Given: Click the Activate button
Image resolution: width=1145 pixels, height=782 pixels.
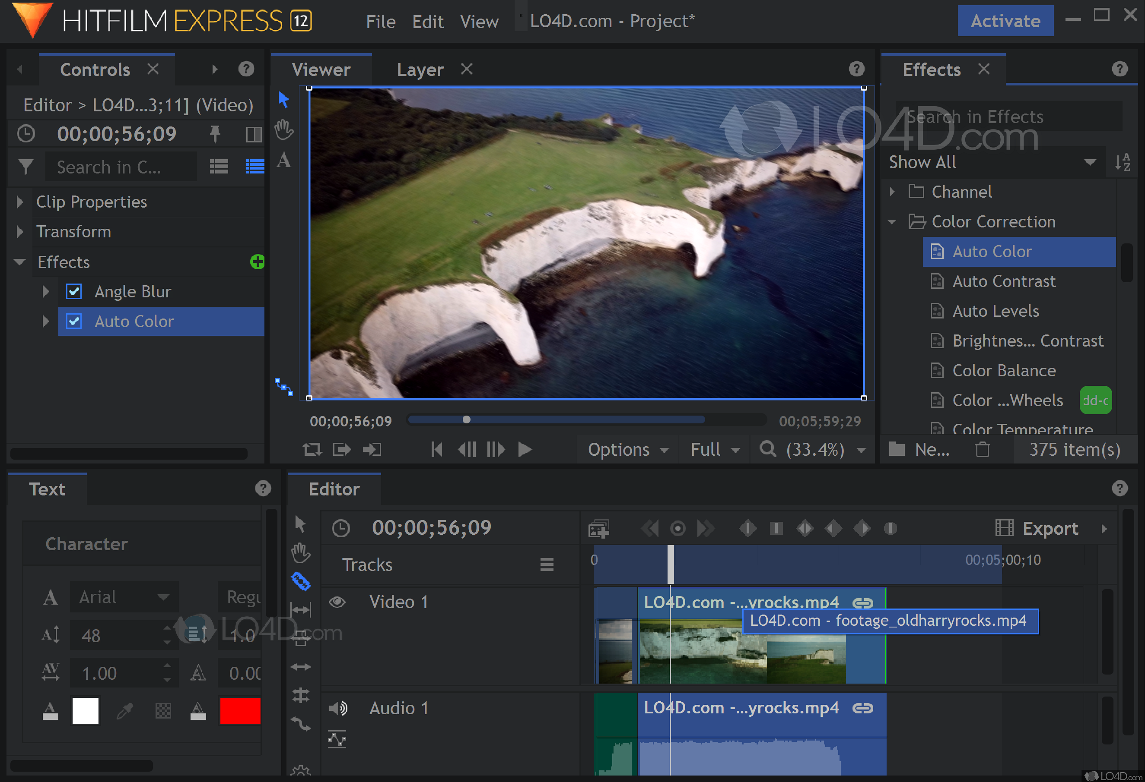Looking at the screenshot, I should pos(1005,21).
